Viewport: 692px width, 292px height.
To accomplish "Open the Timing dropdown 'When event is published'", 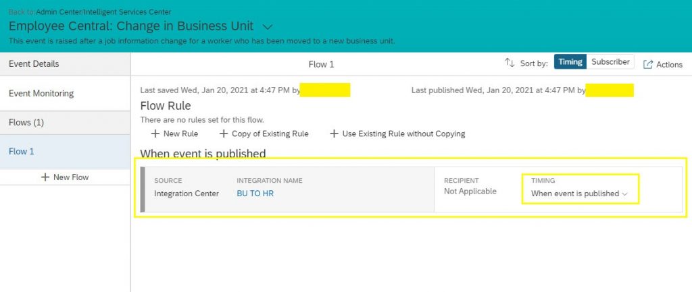I will 579,194.
